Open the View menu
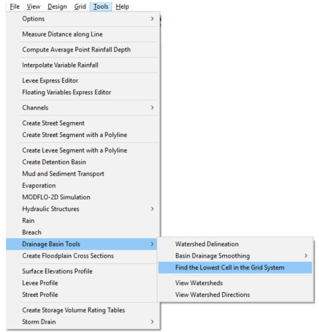 [x=33, y=6]
